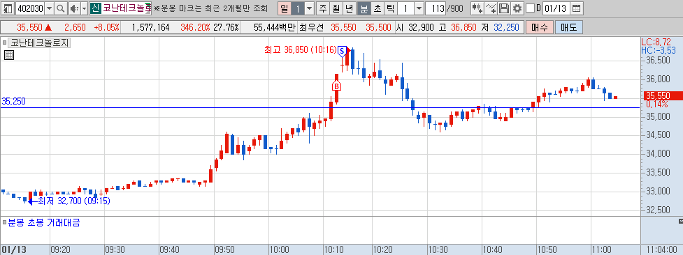Screen dimensions: 683x255
Task: Select the 월 (monthly) period tab
Action: [x=336, y=8]
